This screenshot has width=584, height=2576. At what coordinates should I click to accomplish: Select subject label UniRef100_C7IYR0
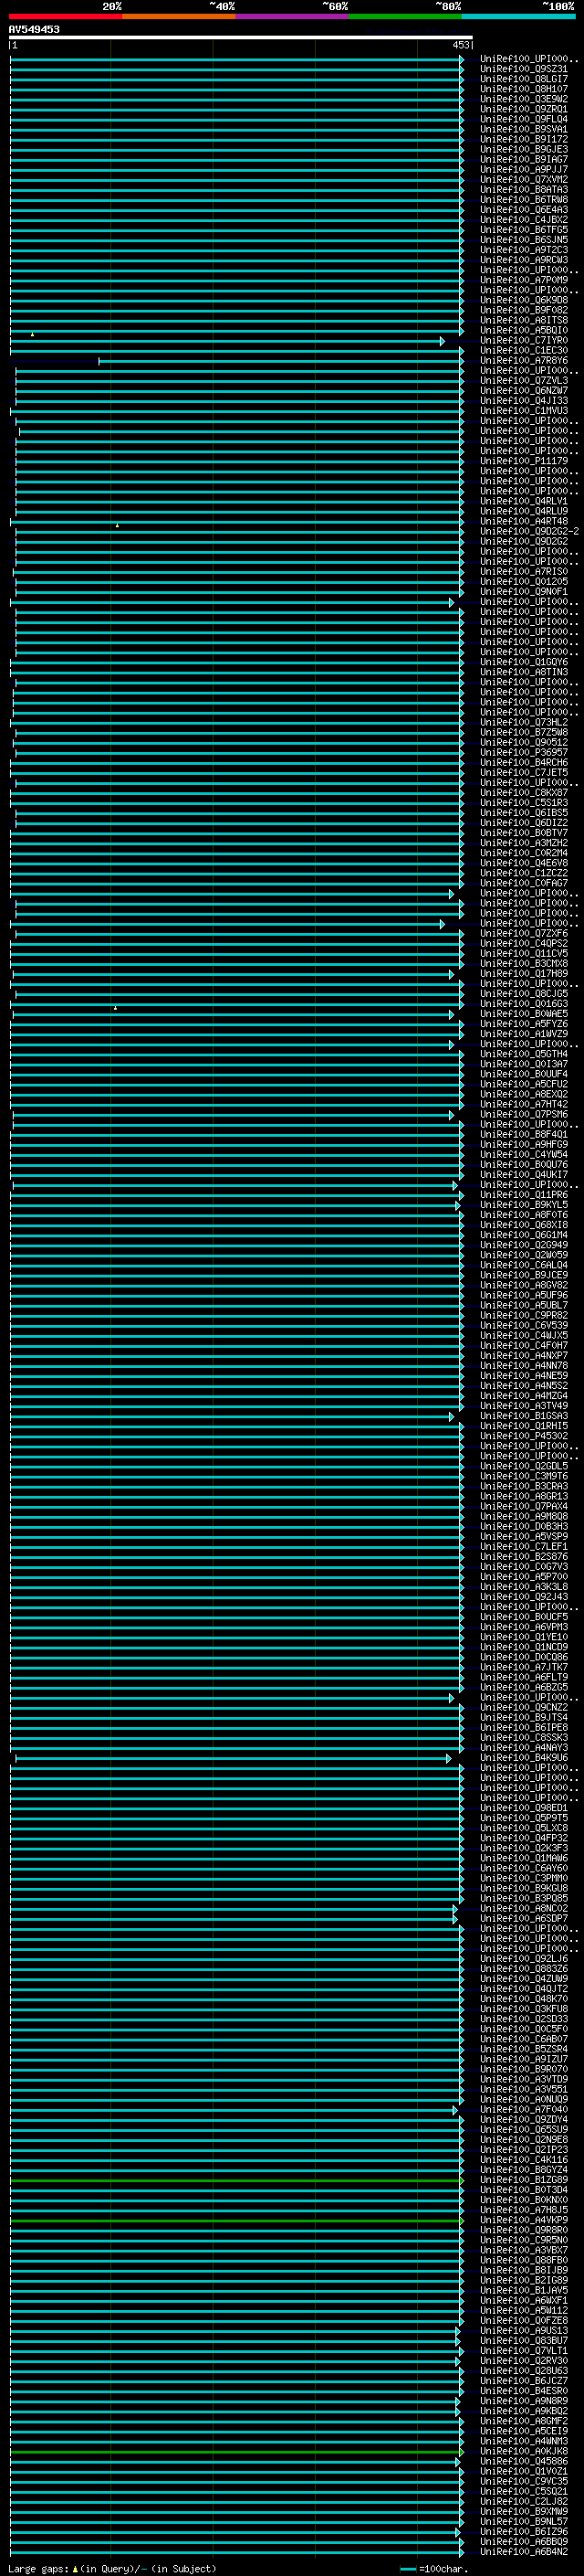click(524, 340)
